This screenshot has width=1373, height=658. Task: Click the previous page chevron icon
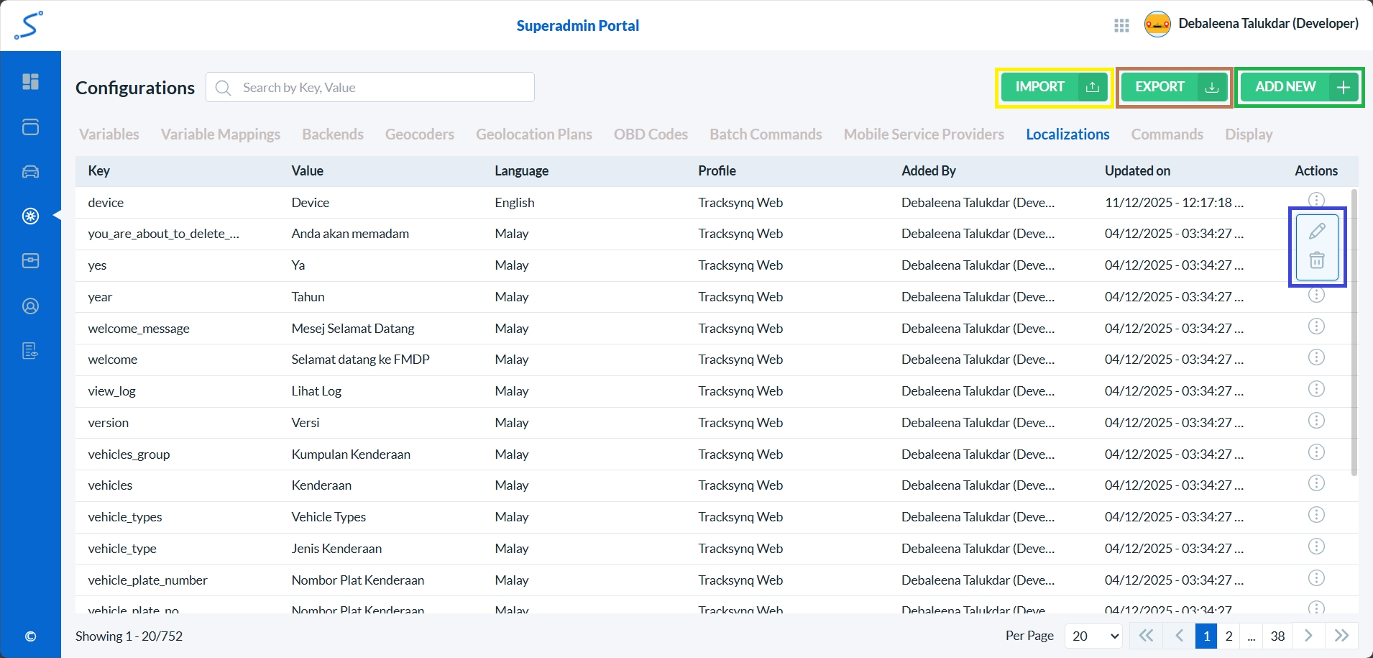click(1177, 636)
